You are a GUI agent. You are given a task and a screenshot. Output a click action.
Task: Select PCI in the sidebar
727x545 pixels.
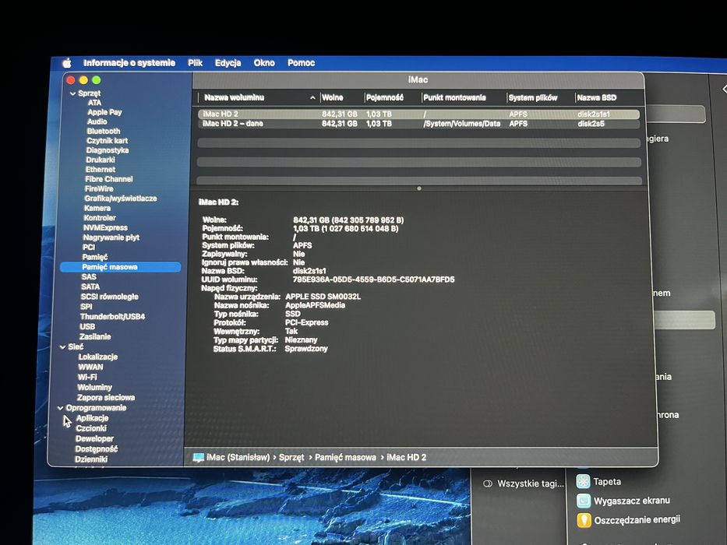coord(89,247)
